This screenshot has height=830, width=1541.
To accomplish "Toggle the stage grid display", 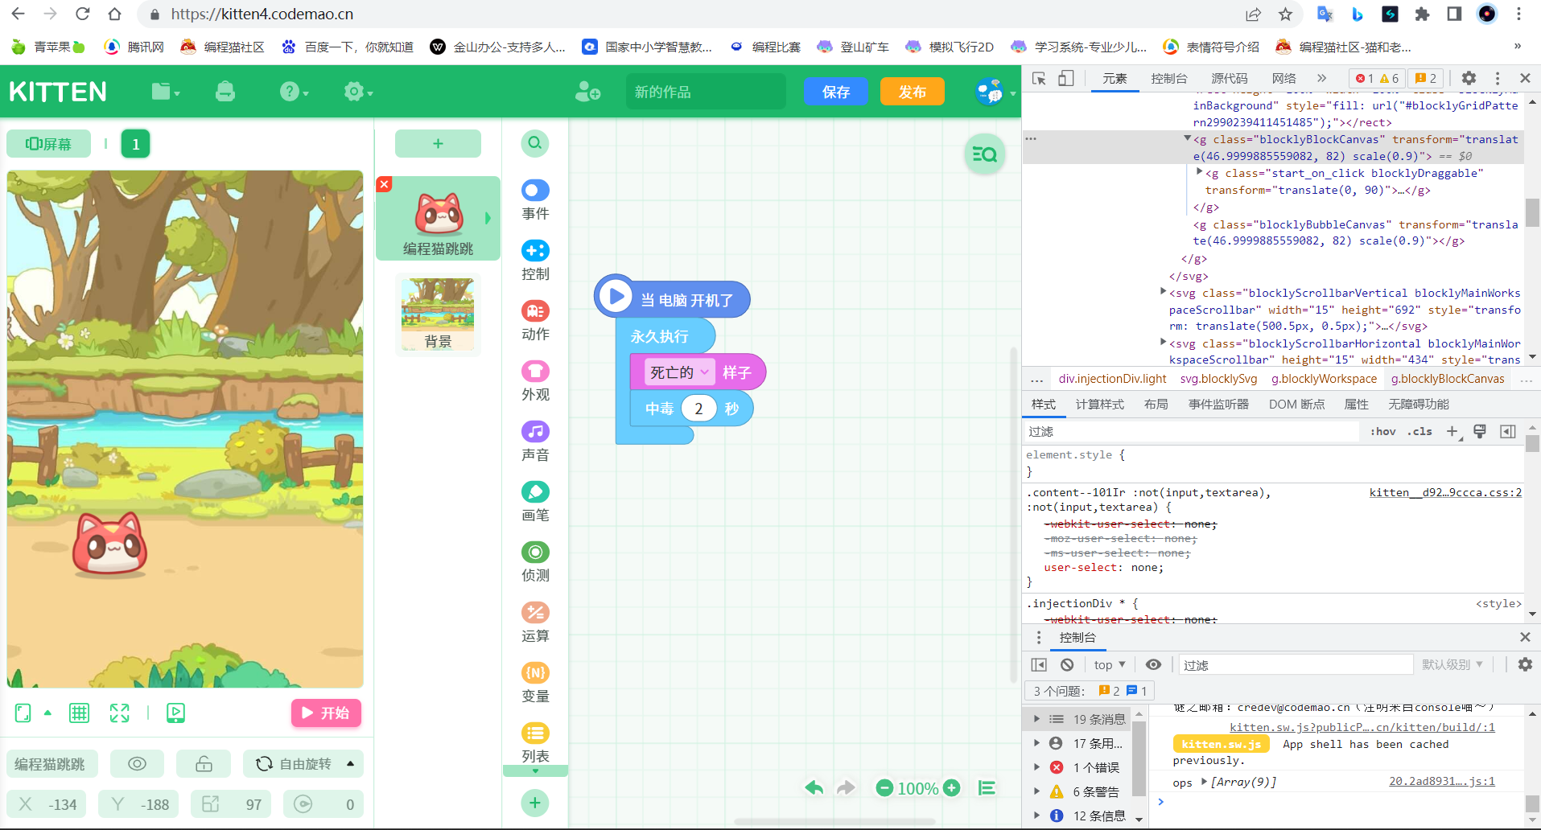I will tap(79, 713).
